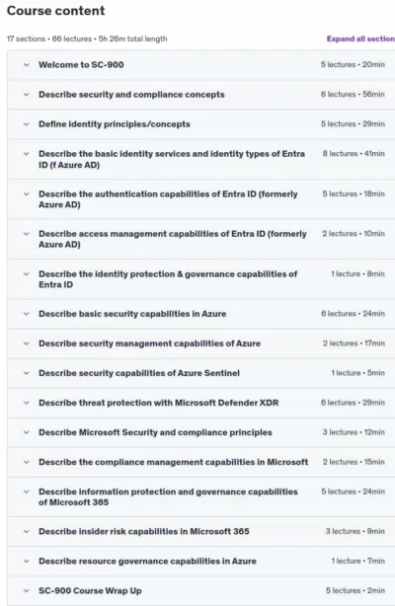Open Microsoft Security and compliance principles section
The height and width of the screenshot is (606, 395).
(155, 432)
